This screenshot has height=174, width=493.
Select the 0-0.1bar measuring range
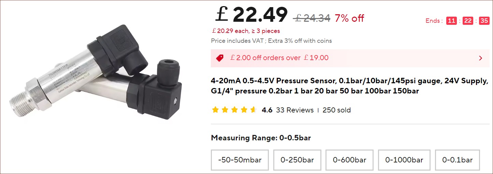click(457, 160)
